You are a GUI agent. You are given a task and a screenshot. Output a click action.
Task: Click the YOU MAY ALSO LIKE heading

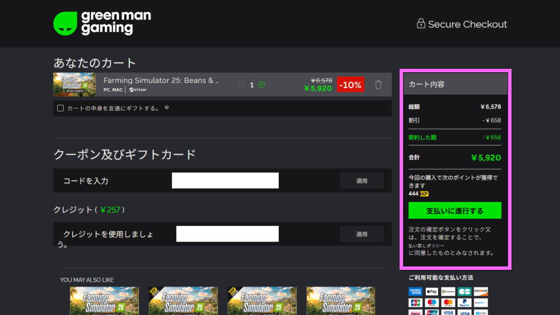pyautogui.click(x=87, y=280)
